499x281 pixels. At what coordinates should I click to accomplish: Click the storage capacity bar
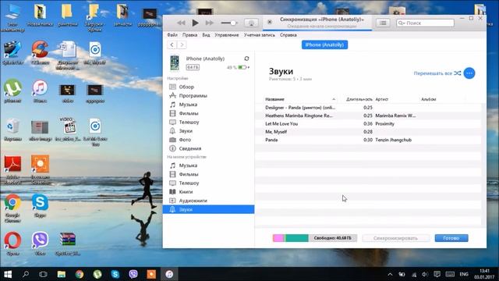315,238
